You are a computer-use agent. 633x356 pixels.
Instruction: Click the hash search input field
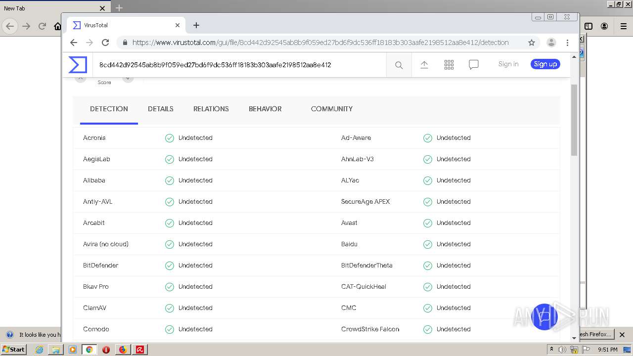239,65
